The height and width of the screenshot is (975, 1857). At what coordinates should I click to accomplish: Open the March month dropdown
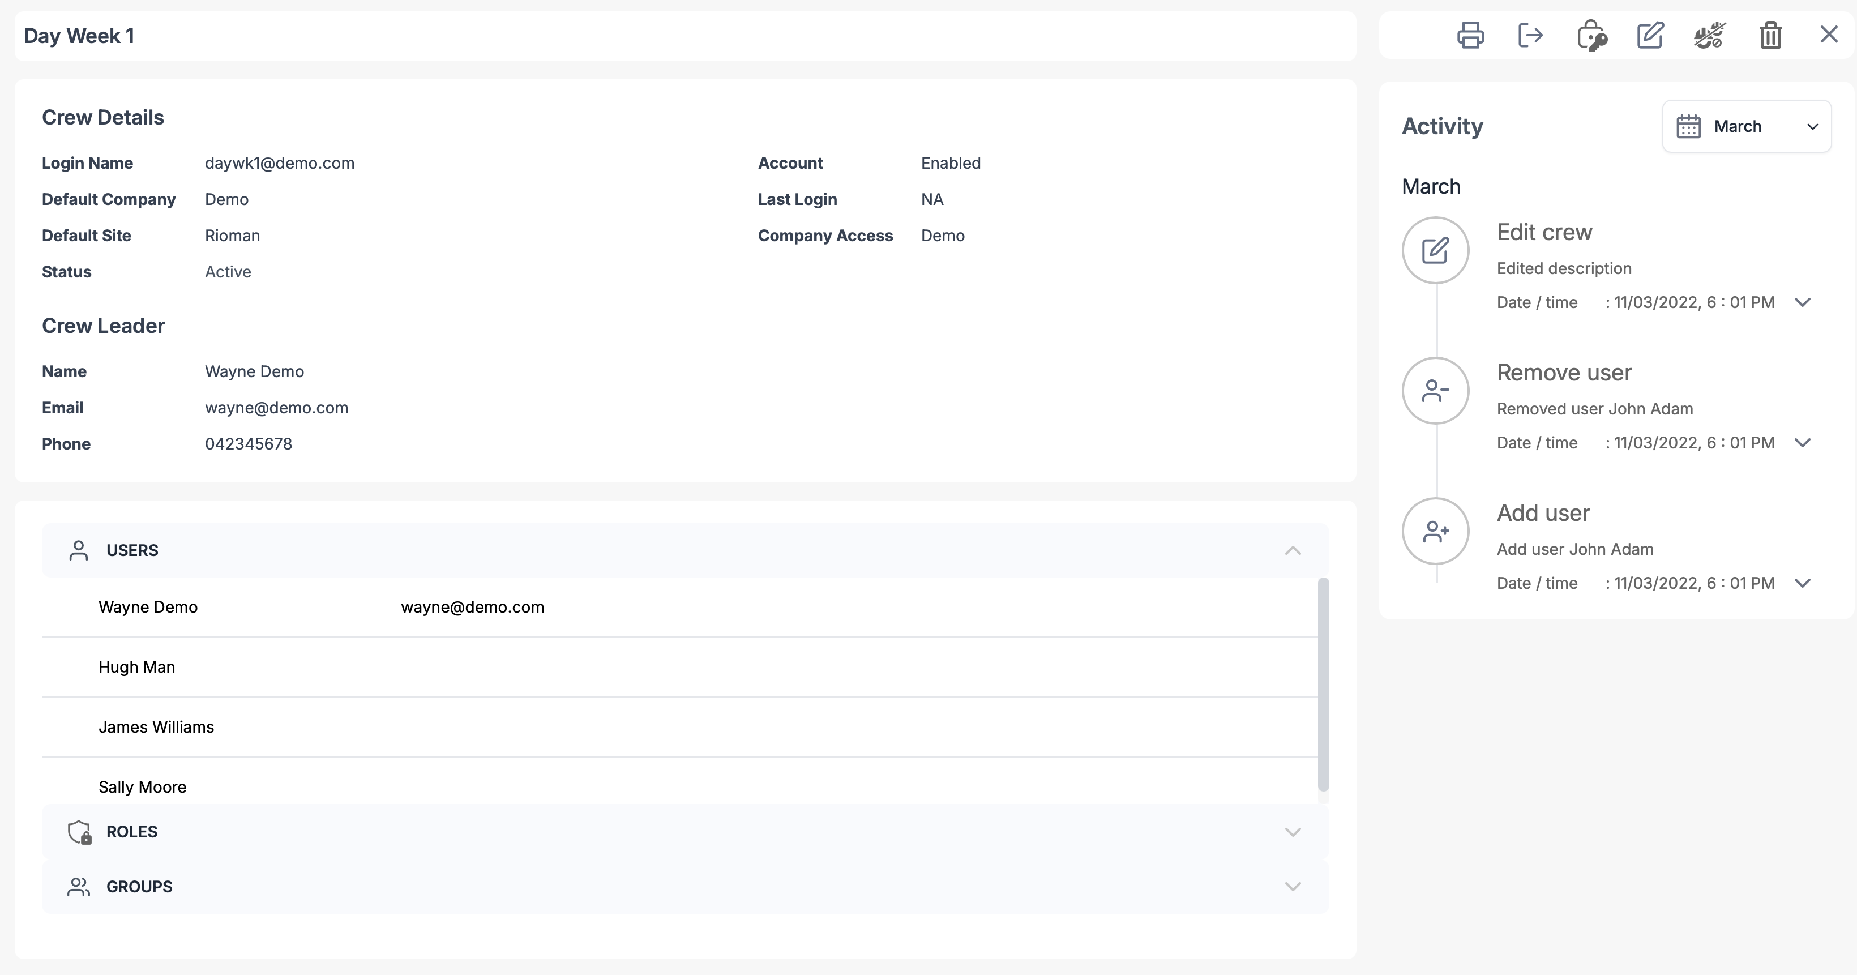[1746, 126]
